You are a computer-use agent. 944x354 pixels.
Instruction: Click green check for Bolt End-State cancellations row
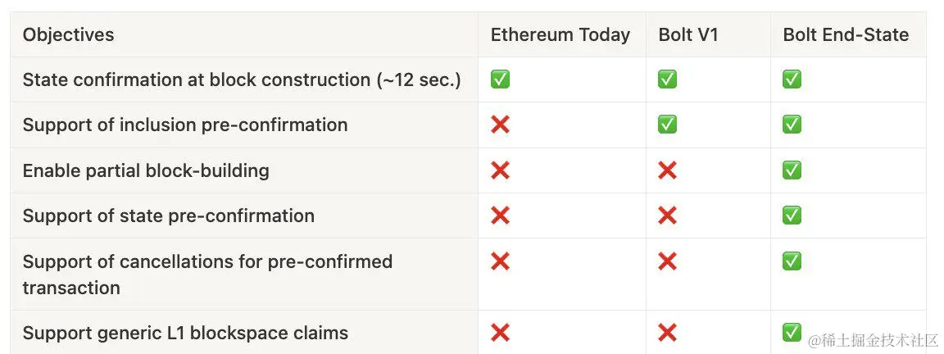point(792,261)
